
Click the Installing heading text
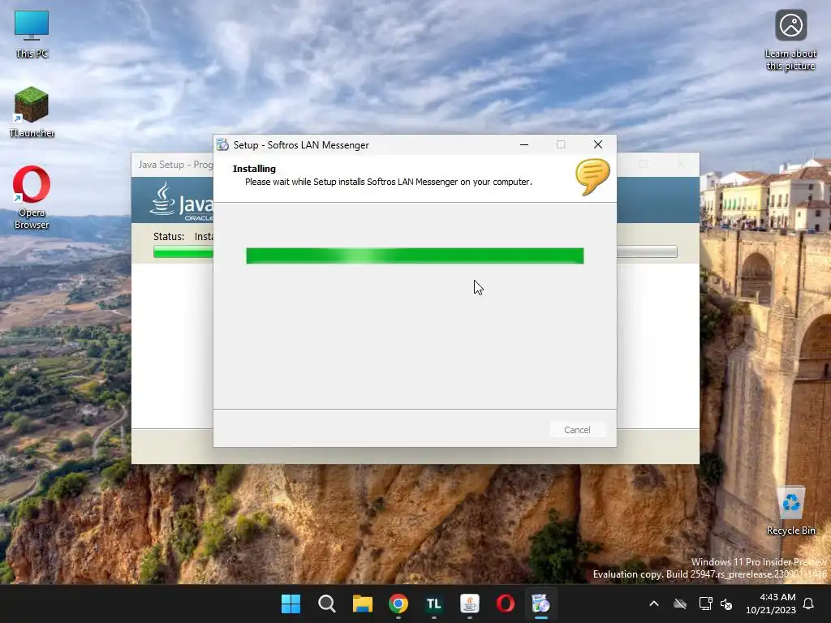(x=254, y=169)
